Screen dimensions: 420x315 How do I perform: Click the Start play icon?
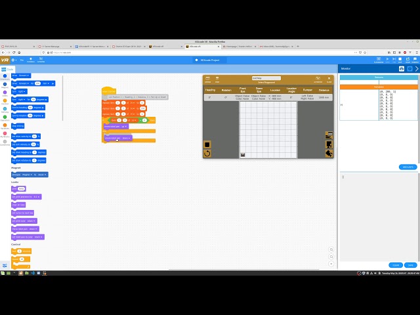pos(387,60)
